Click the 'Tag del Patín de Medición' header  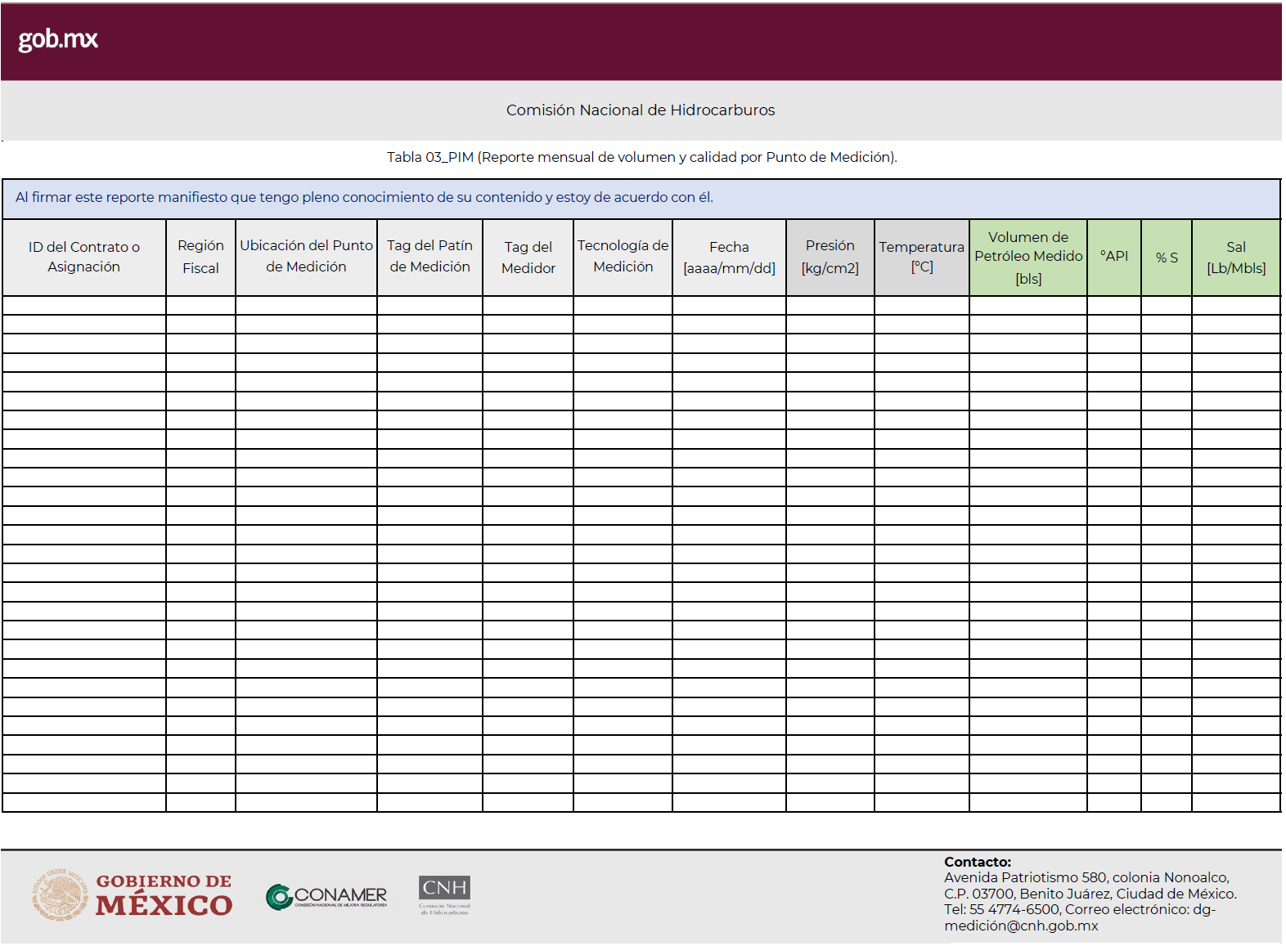[429, 257]
